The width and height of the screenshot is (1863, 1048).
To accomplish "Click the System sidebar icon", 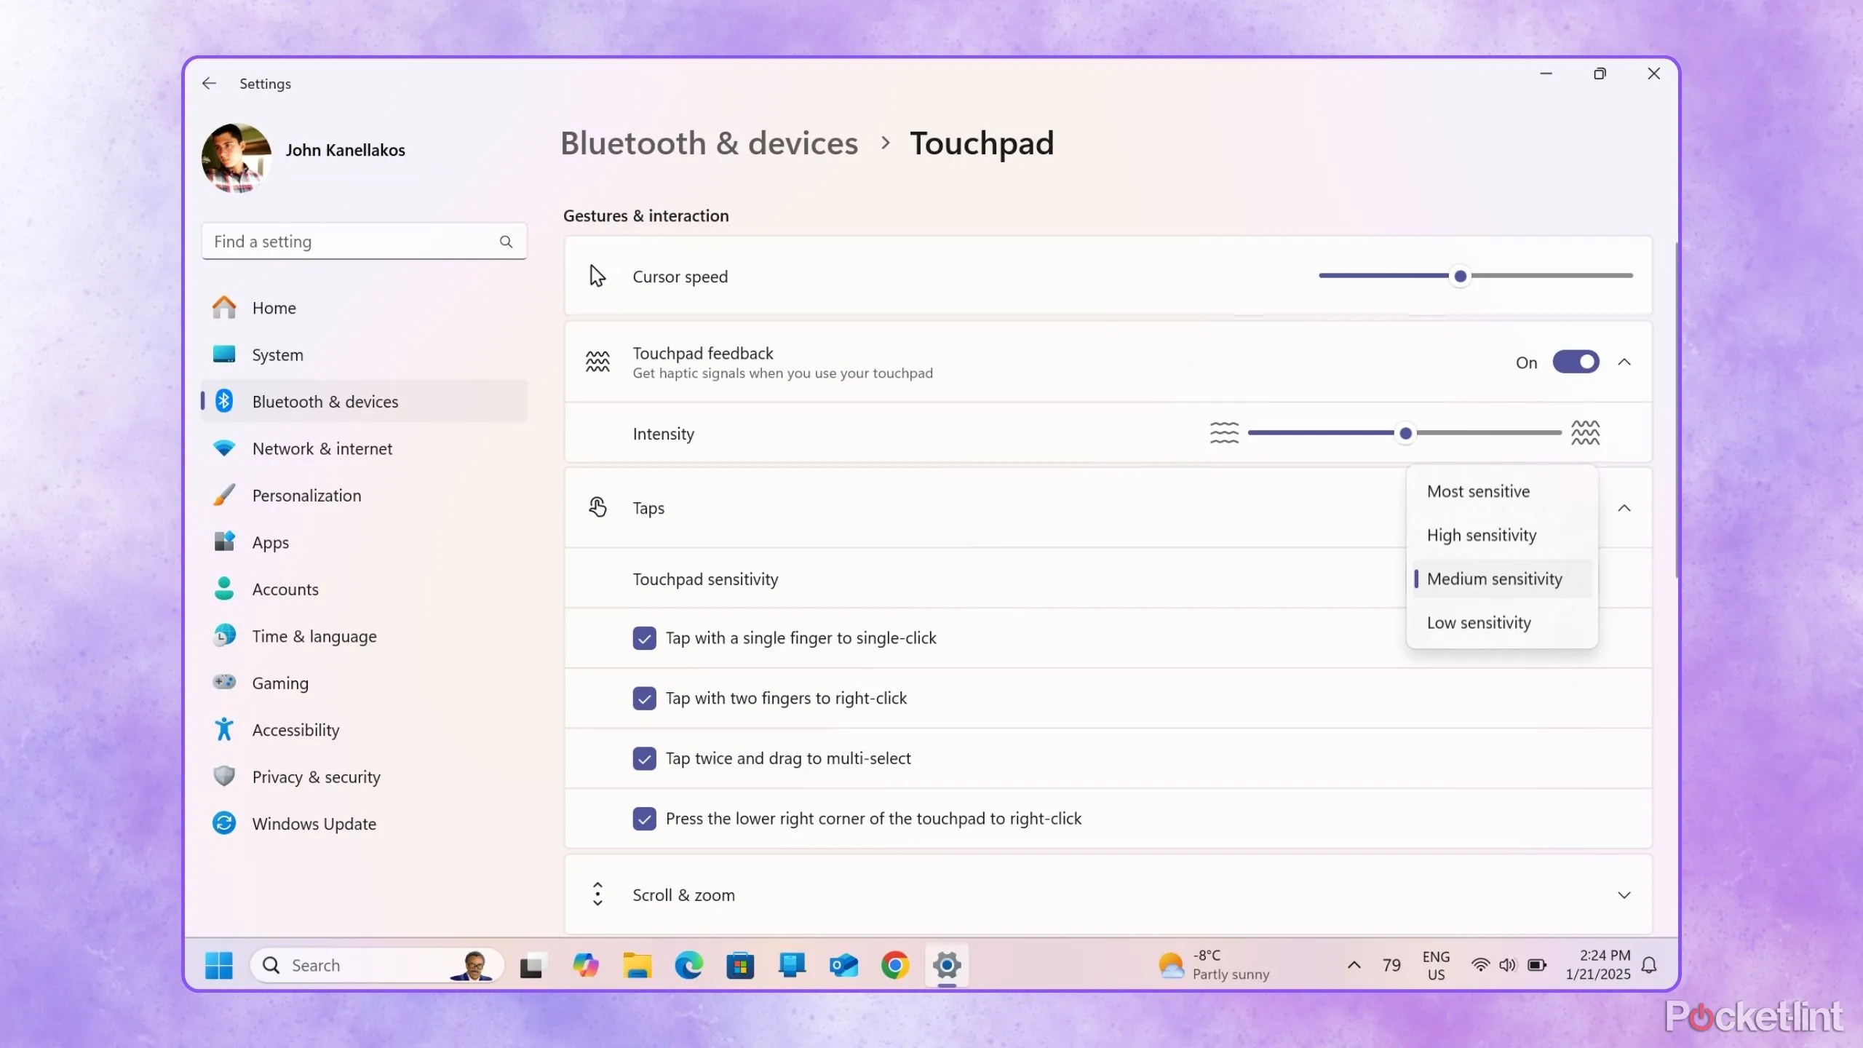I will tap(225, 353).
